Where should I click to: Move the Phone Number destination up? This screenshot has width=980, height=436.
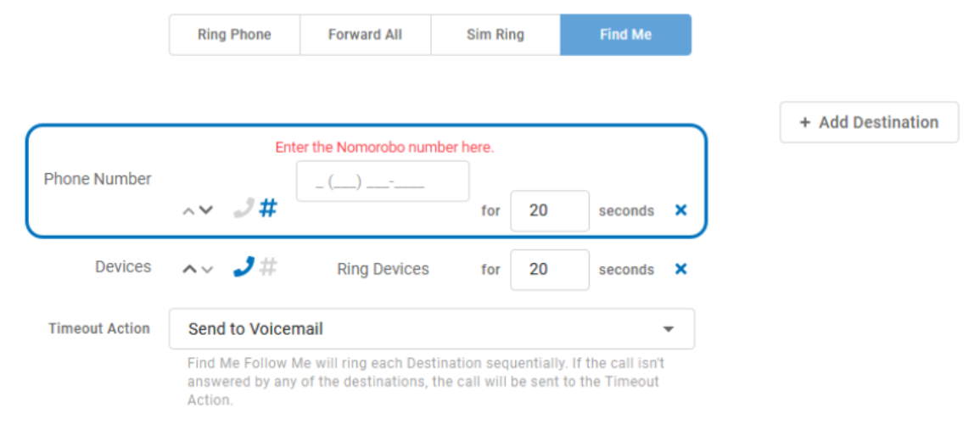pyautogui.click(x=188, y=211)
